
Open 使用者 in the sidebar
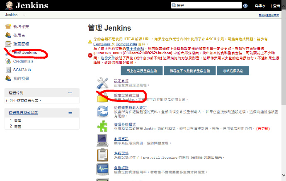point(19,35)
